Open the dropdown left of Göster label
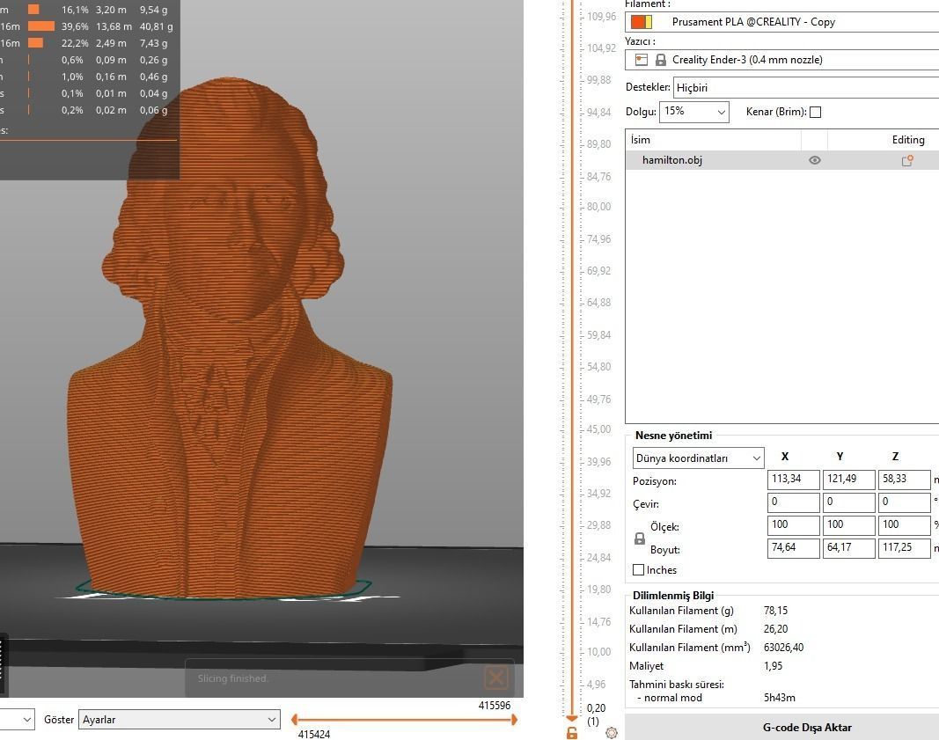Viewport: 939px width, 740px height. (16, 720)
